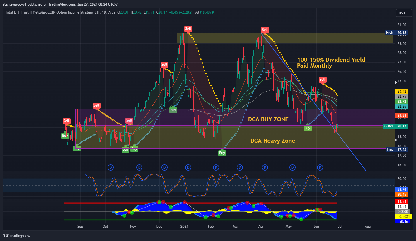Open the March dividend D marker

(240, 167)
